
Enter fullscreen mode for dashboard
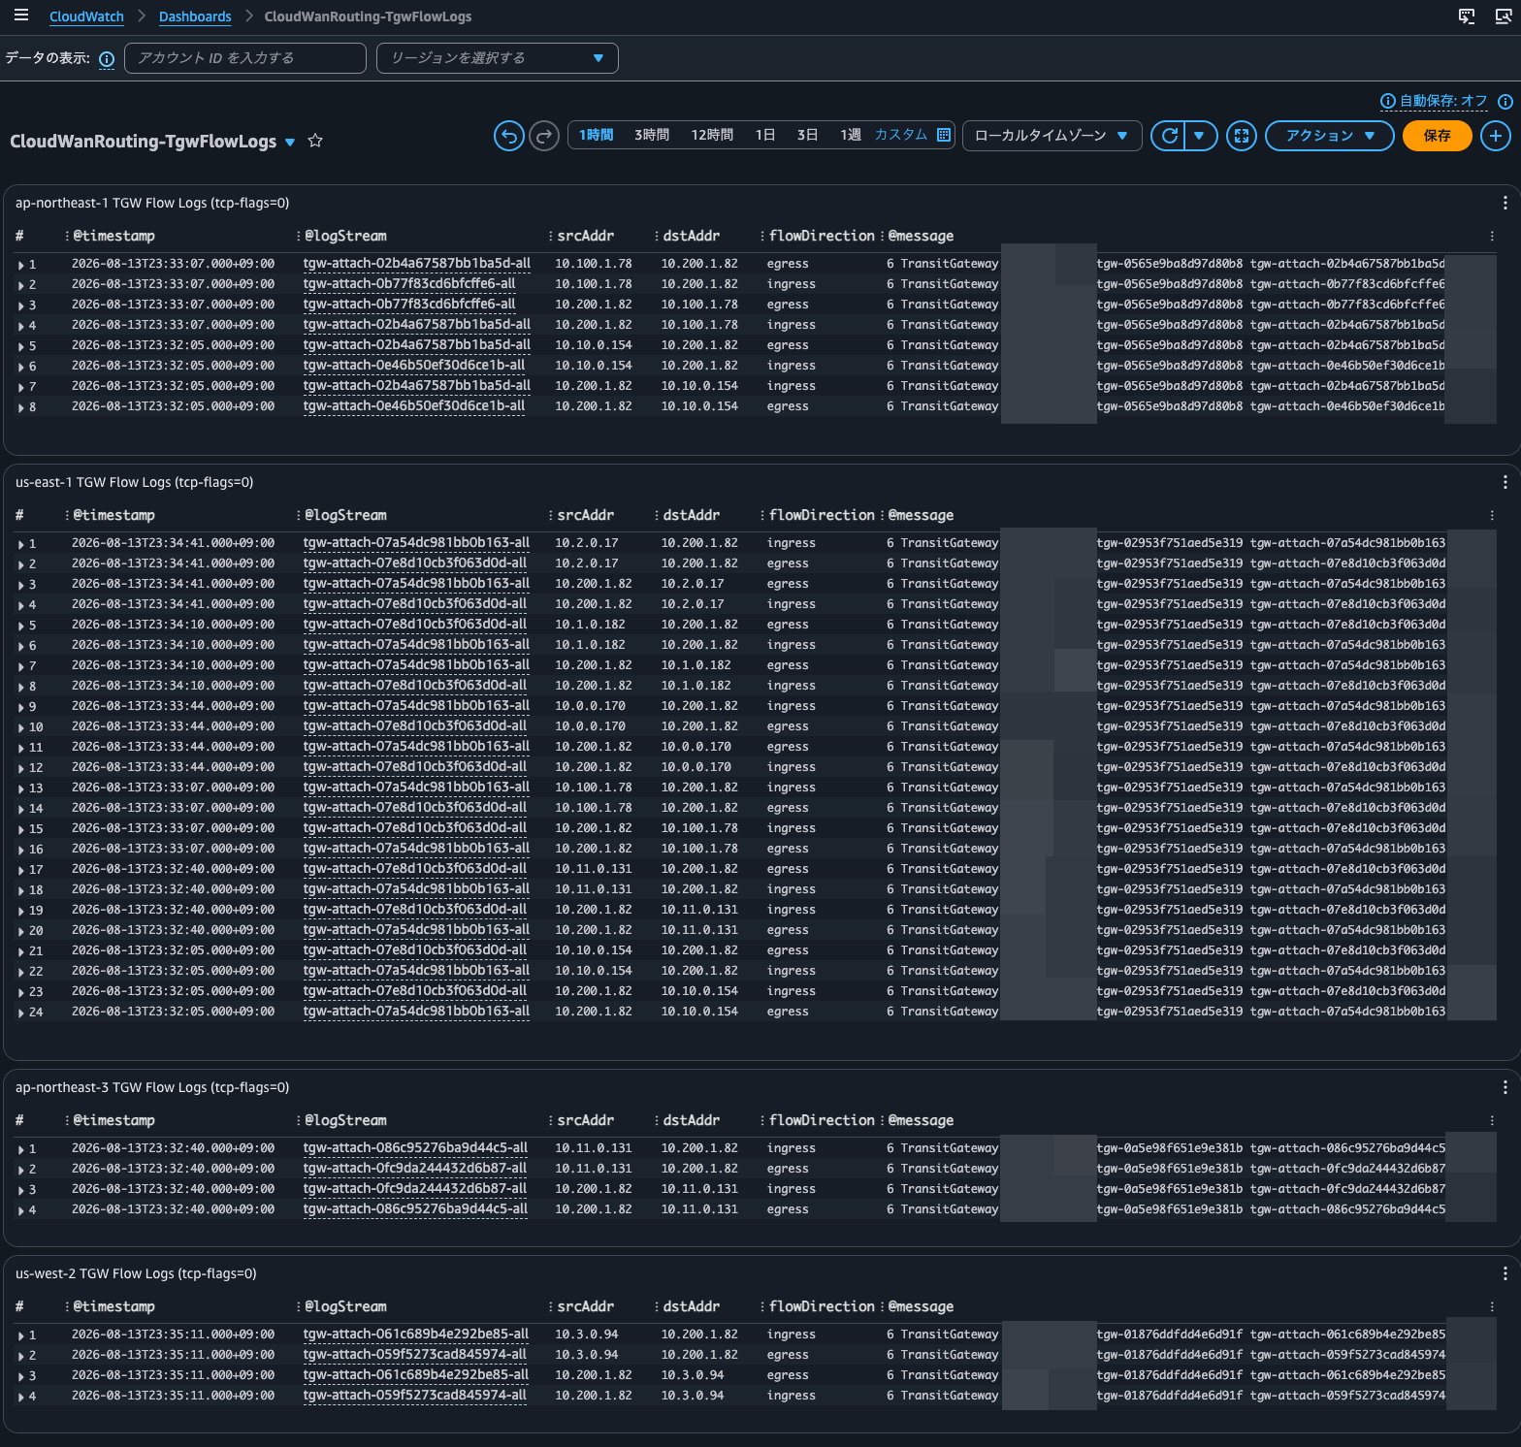pos(1242,136)
